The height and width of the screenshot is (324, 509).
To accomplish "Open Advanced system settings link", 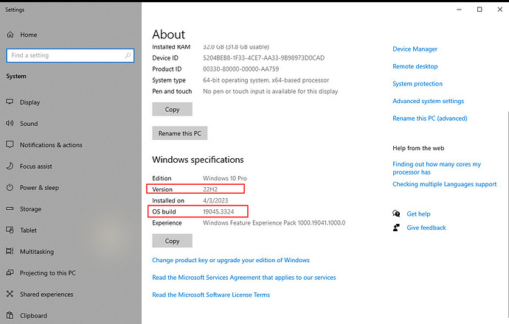I will pos(428,101).
